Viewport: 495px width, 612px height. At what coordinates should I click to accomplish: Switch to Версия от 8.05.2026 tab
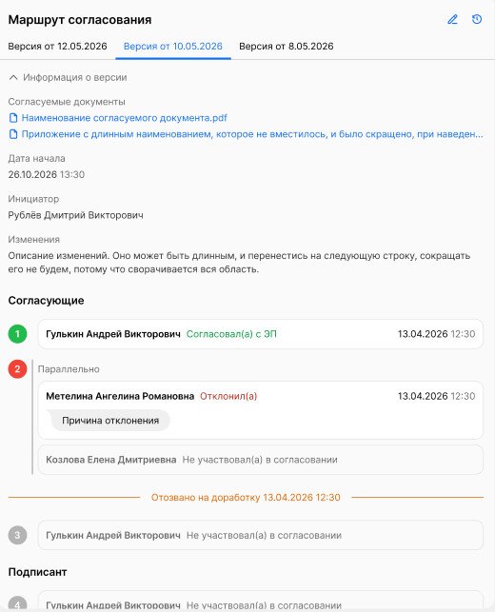point(287,46)
